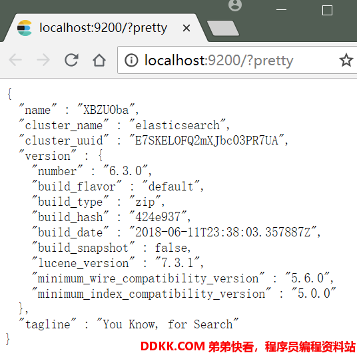Screen dimensions: 357x353
Task: Reload the page with refresh icon
Action: 71,60
